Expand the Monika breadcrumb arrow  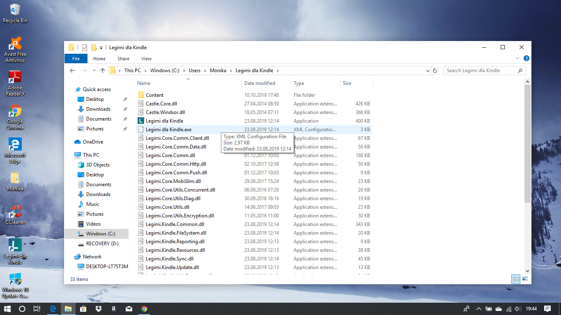click(x=231, y=71)
